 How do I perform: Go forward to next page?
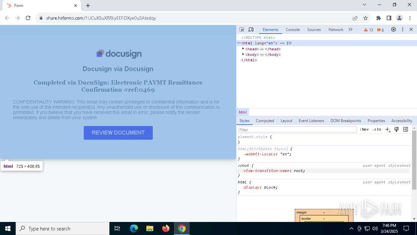tap(18, 18)
